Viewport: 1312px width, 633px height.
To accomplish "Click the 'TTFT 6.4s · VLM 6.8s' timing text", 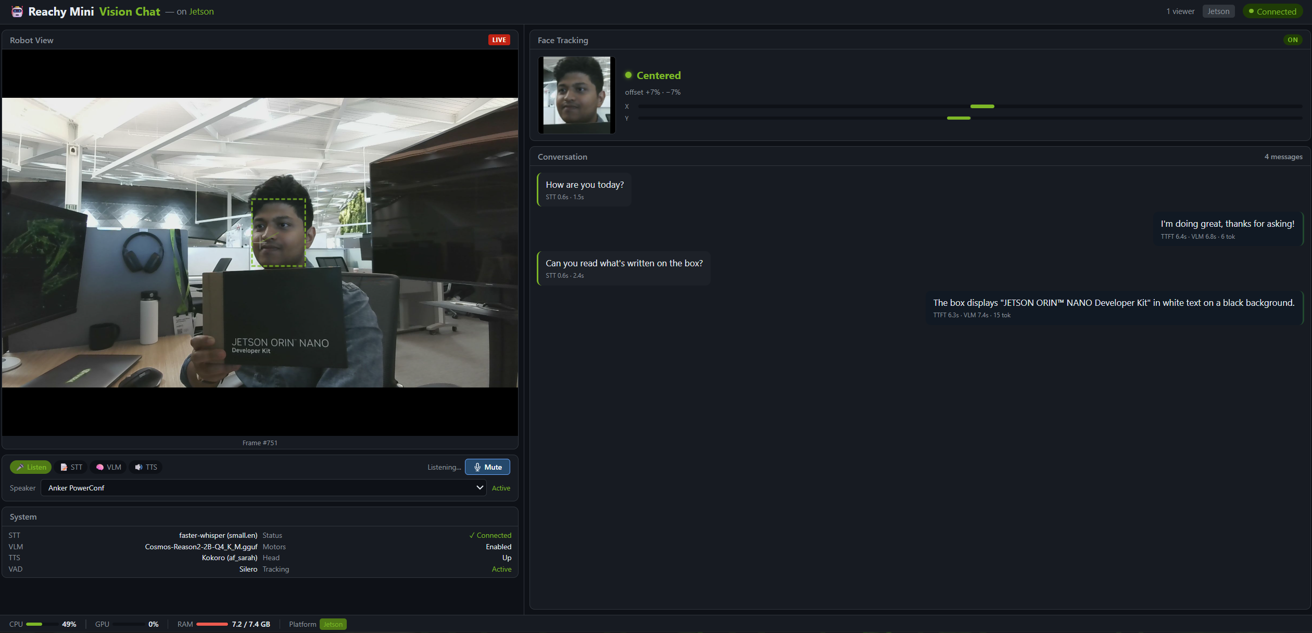I will coord(1189,237).
